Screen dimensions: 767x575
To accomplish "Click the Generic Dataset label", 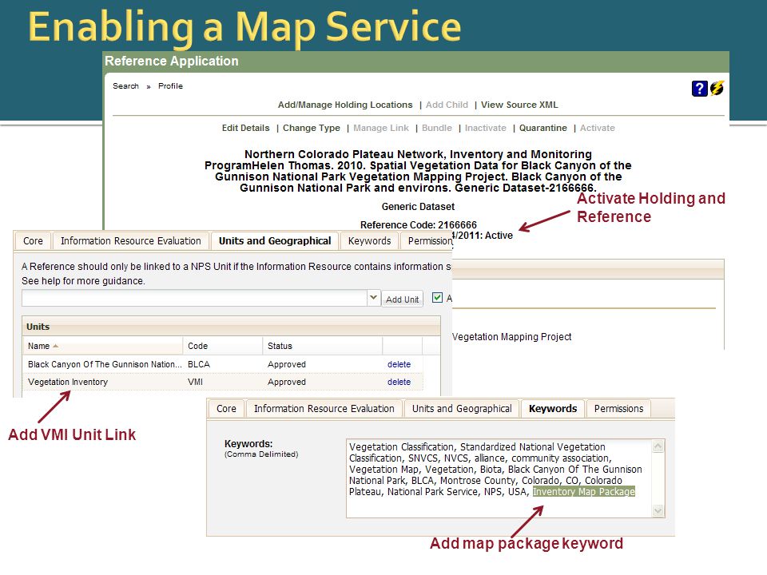I will [418, 206].
